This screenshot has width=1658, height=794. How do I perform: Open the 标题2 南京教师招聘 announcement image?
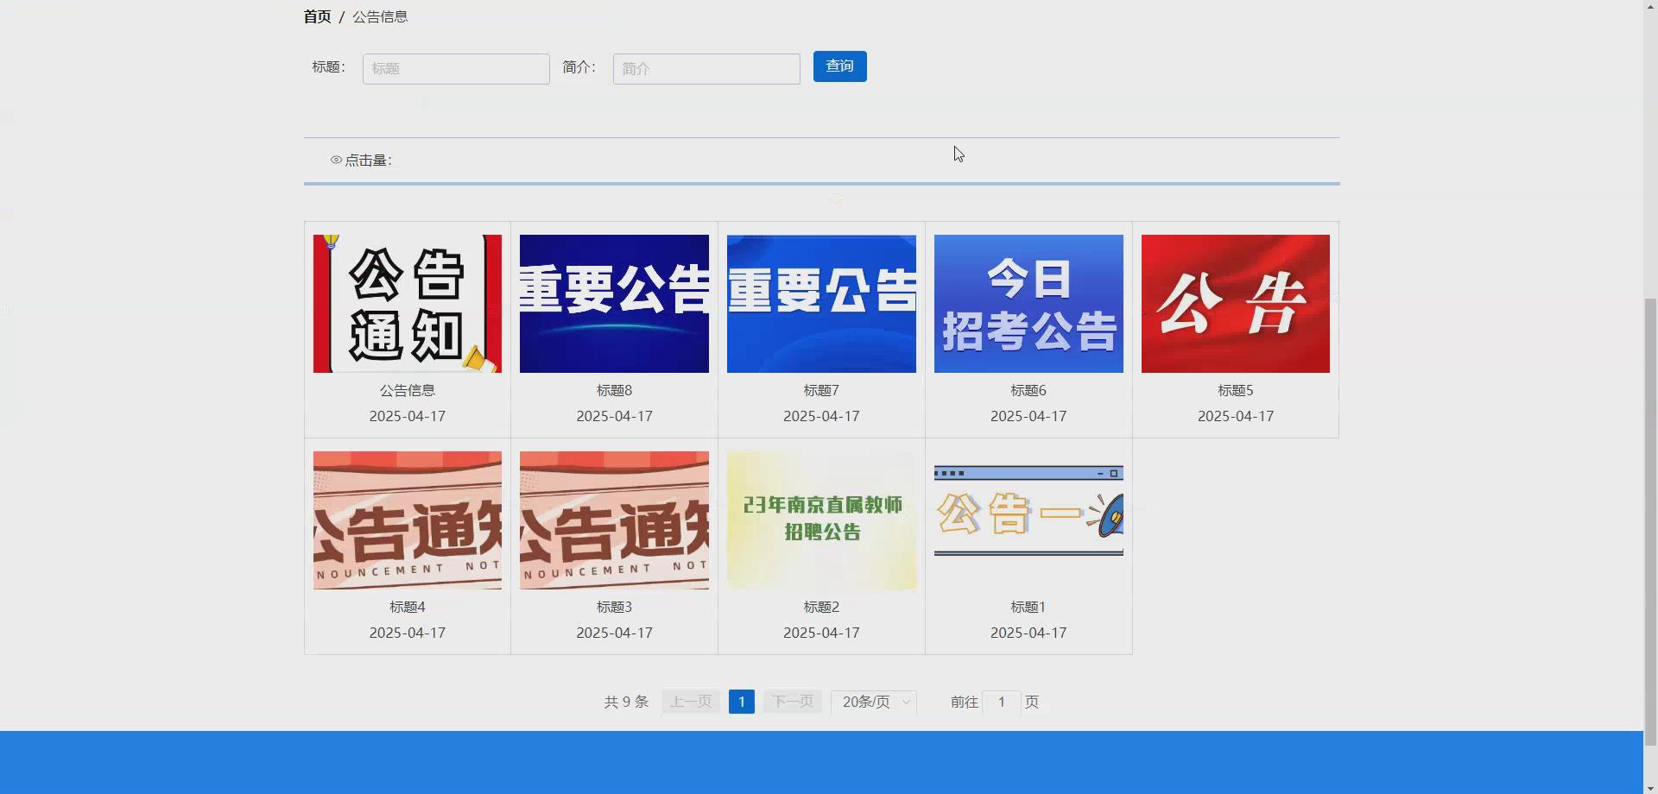pos(820,520)
